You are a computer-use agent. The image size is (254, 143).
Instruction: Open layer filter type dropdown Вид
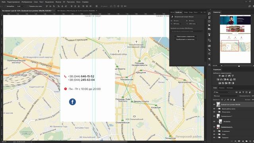[x=221, y=92]
